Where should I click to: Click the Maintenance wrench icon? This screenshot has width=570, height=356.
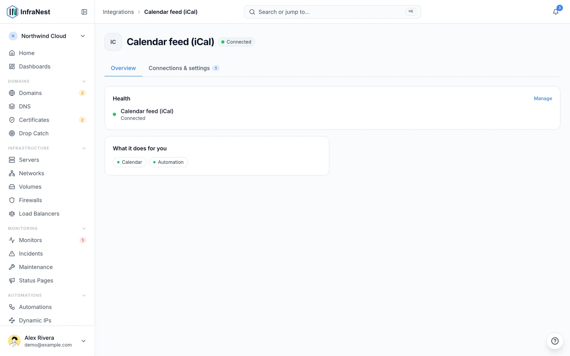coord(12,267)
